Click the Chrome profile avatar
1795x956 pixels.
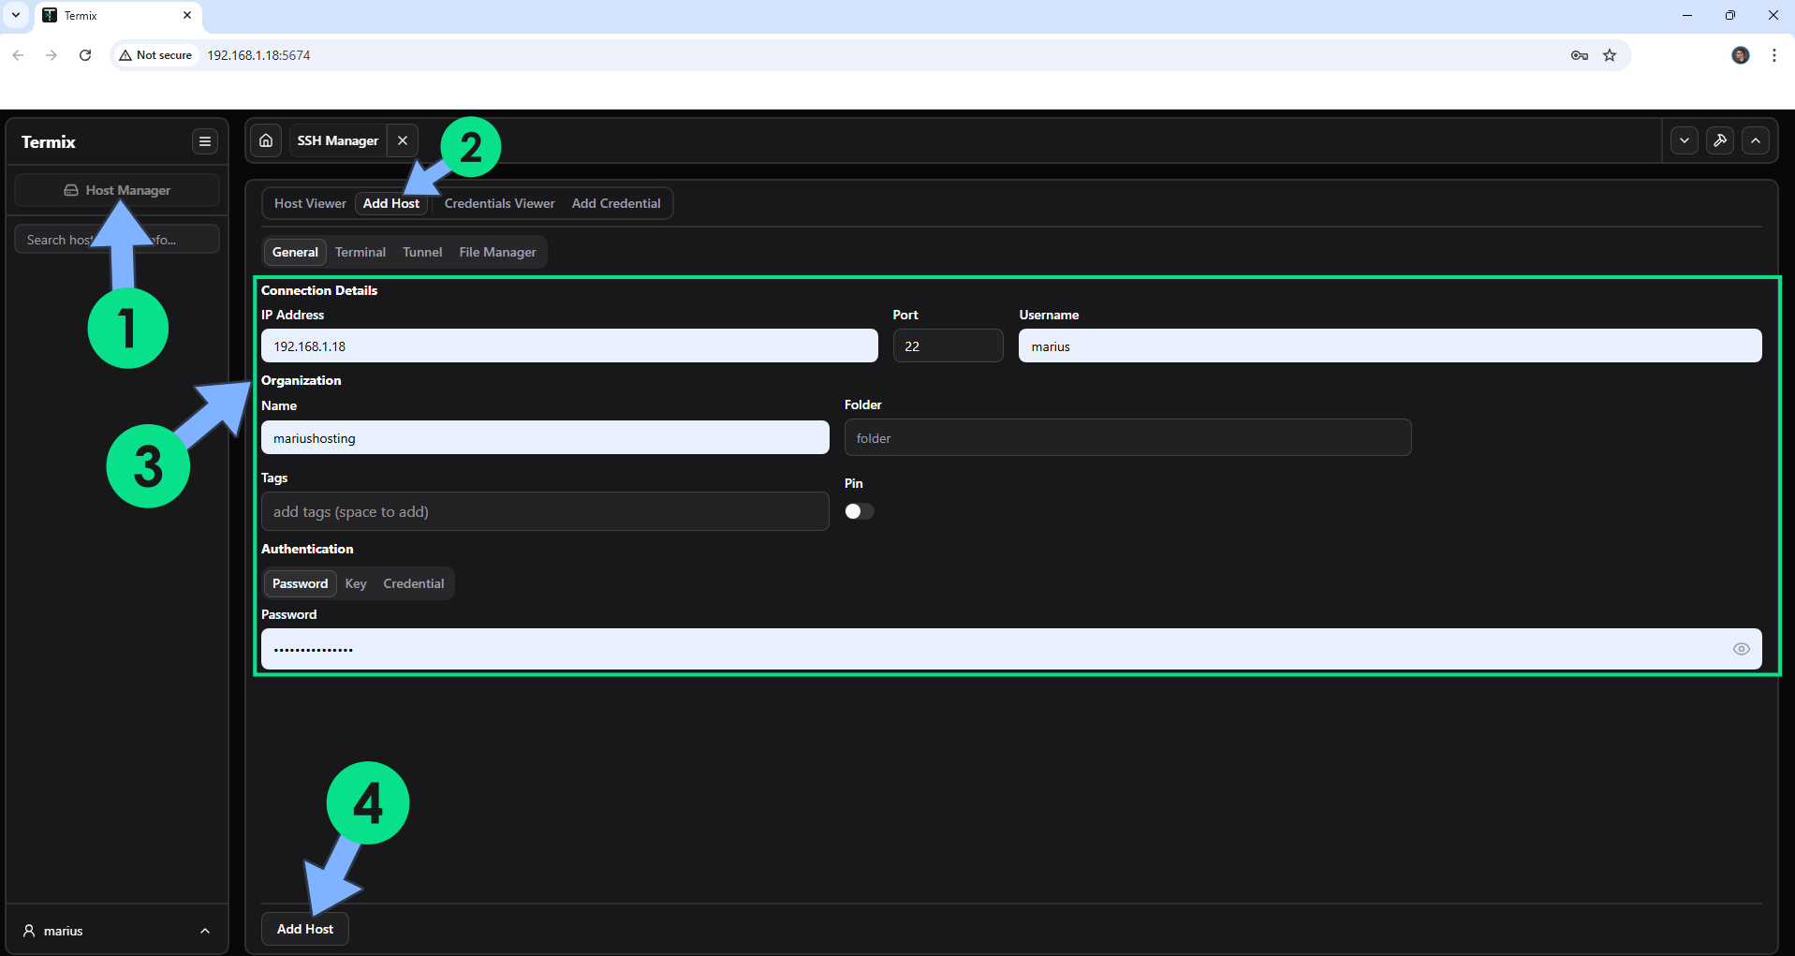[x=1741, y=55]
